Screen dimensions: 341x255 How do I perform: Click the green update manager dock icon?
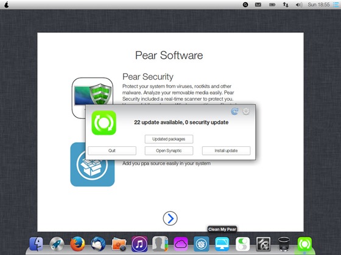point(304,244)
